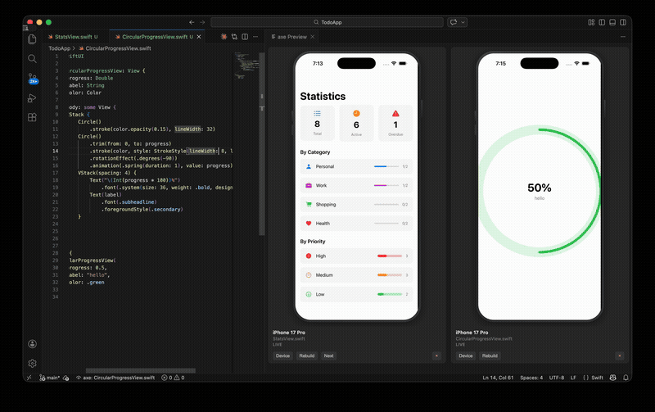Click the Low priority row in preview
This screenshot has width=655, height=412.
356,294
